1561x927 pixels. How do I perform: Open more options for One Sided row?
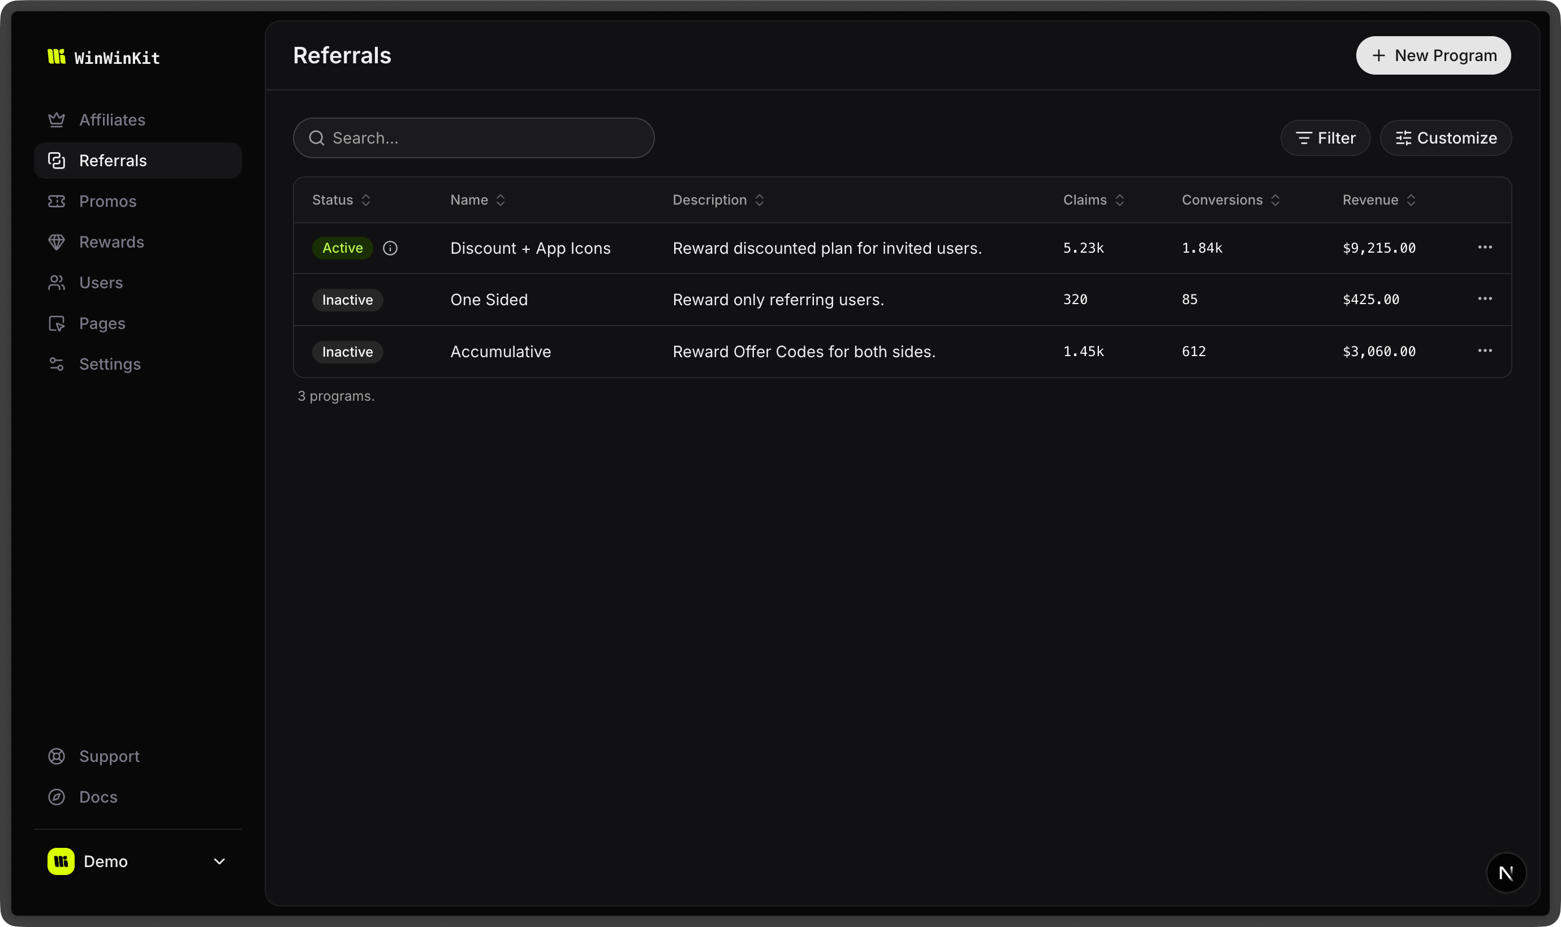(1485, 298)
